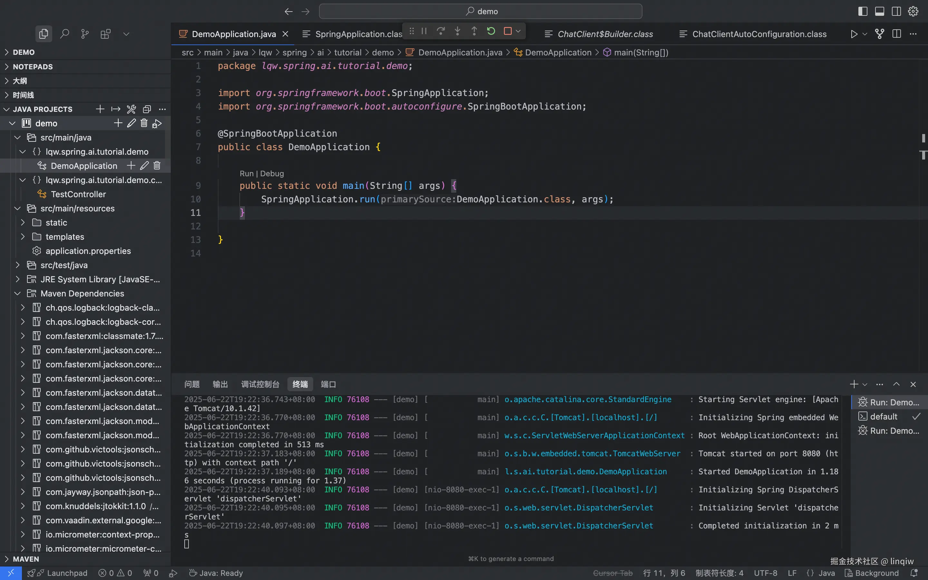Pause execution in debug toolbar
The image size is (928, 580).
point(424,31)
